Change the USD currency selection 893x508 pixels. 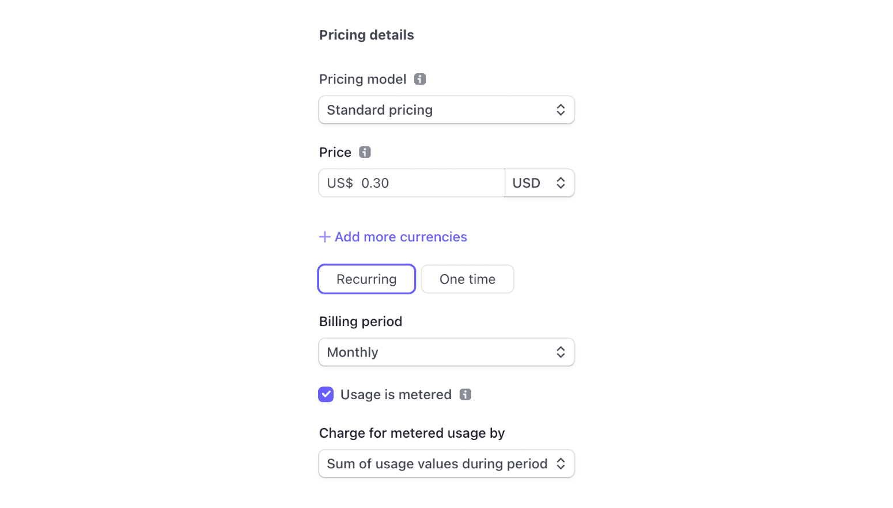coord(539,183)
